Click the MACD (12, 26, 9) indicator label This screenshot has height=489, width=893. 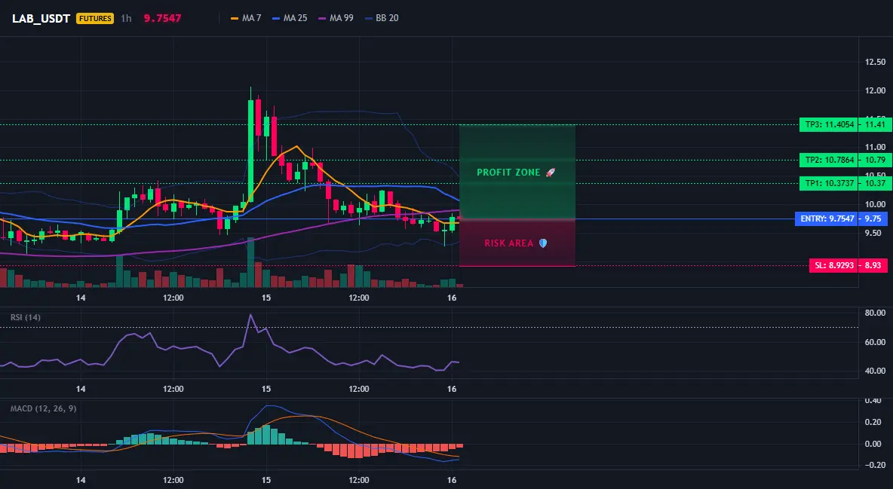pyautogui.click(x=43, y=408)
